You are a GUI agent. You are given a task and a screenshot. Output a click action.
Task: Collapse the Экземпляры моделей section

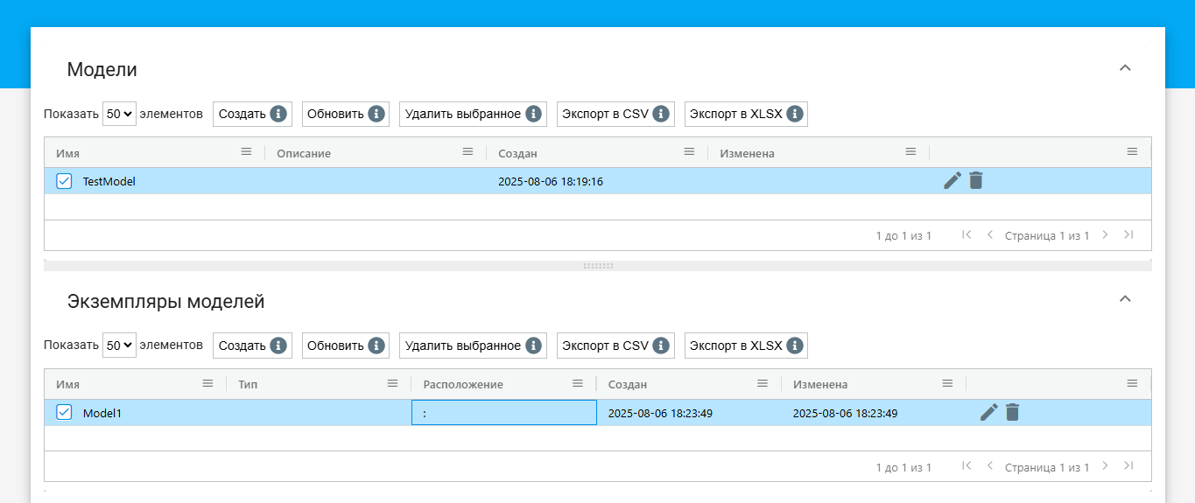[x=1126, y=299]
